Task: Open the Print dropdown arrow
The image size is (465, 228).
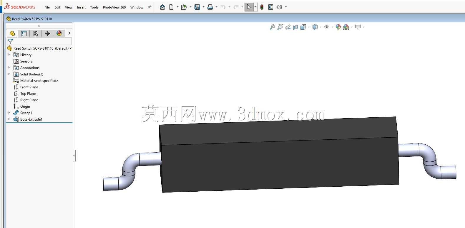Action: tap(216, 7)
